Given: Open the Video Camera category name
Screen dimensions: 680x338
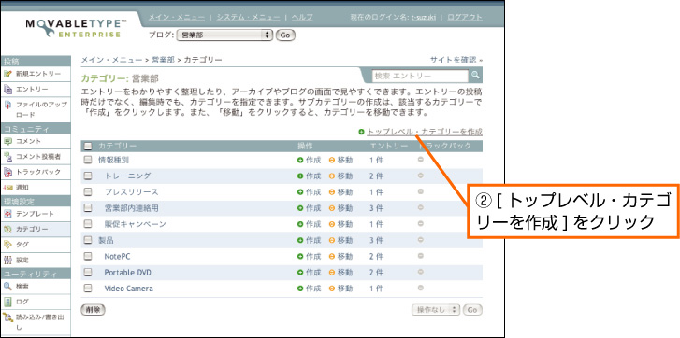Looking at the screenshot, I should 128,289.
